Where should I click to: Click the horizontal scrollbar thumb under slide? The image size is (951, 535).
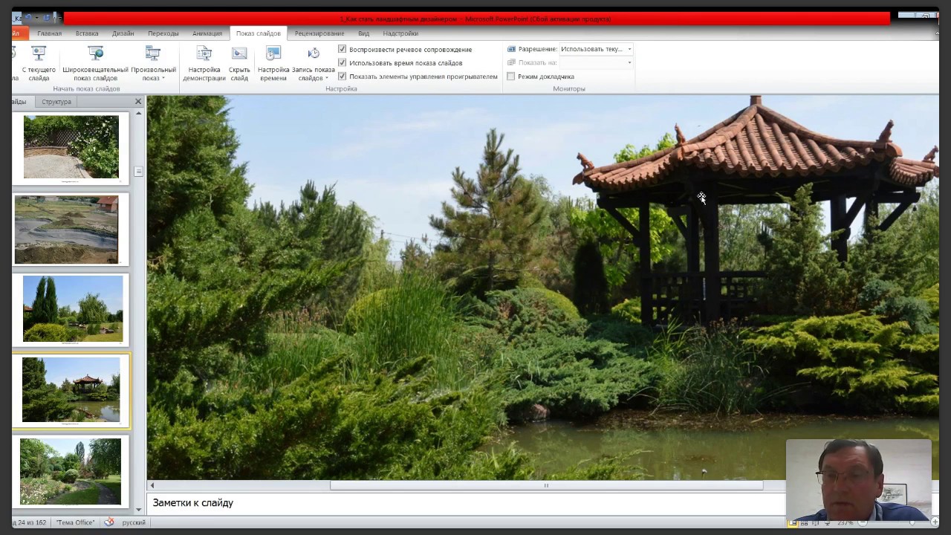click(x=546, y=486)
